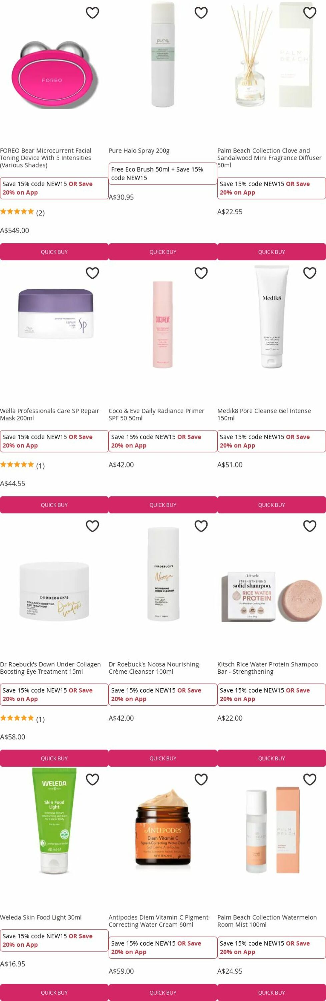Heart the Antipodes Diem Vitamin C cream

[x=201, y=779]
